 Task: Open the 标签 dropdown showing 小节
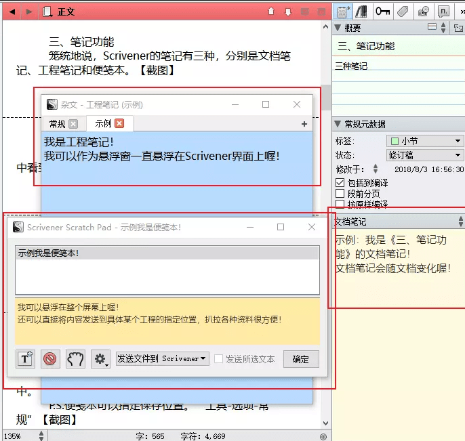pyautogui.click(x=424, y=141)
